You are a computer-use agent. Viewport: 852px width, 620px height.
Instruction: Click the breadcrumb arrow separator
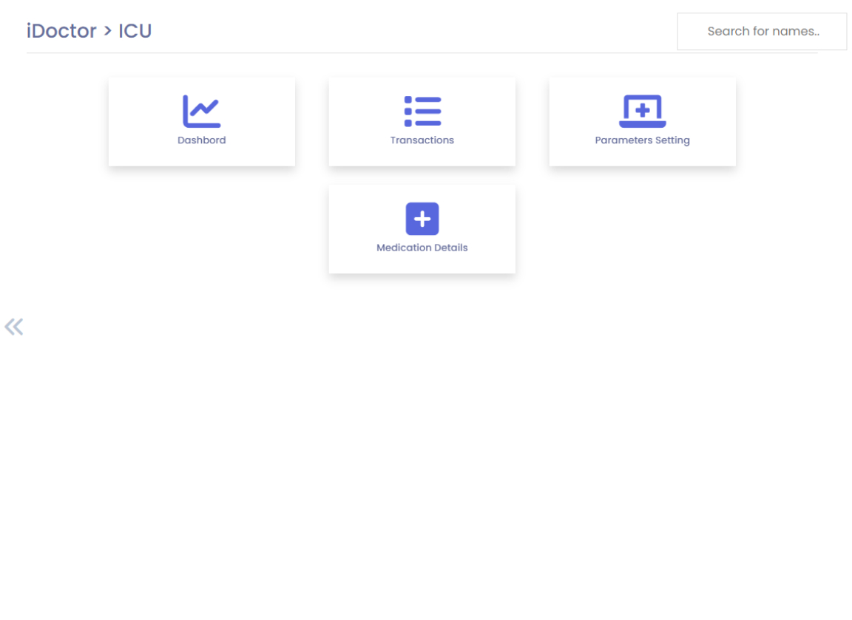click(x=108, y=31)
